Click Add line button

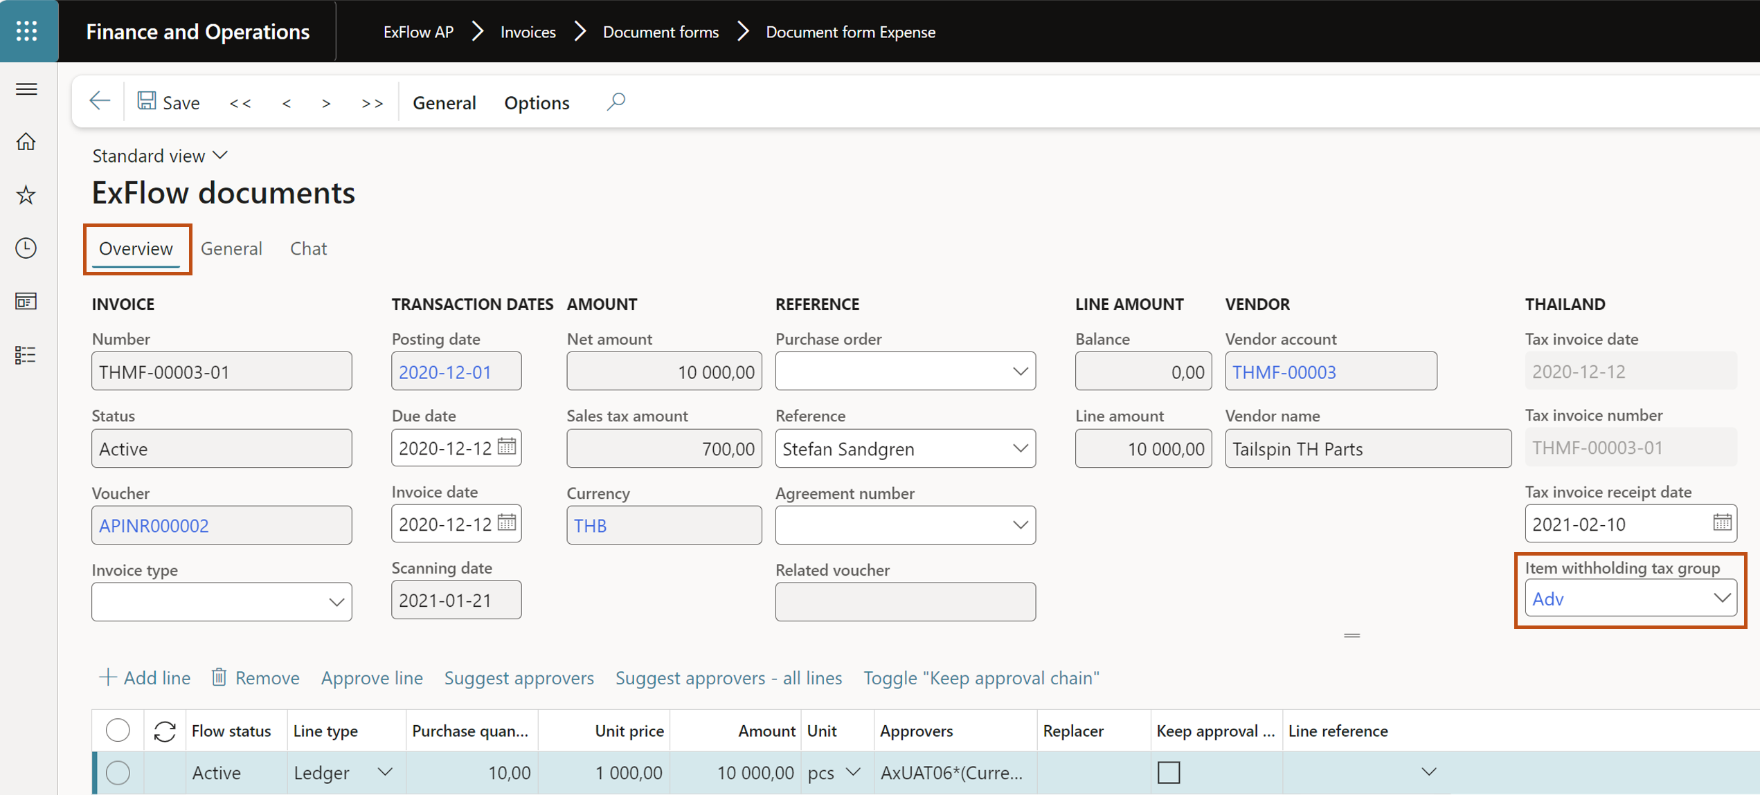(x=145, y=678)
